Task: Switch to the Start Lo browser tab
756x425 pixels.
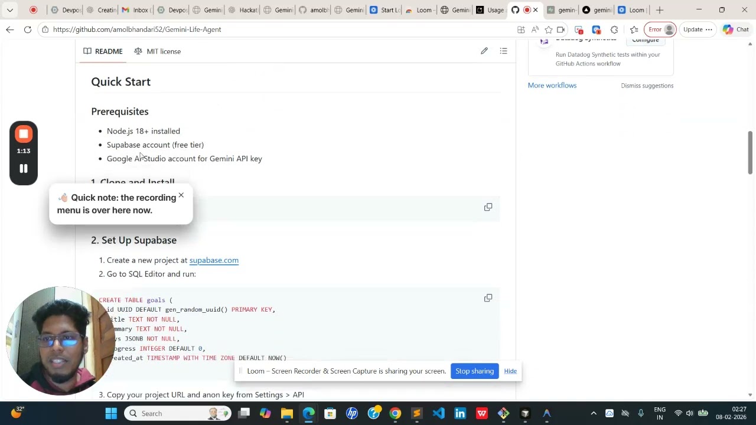Action: tap(385, 10)
